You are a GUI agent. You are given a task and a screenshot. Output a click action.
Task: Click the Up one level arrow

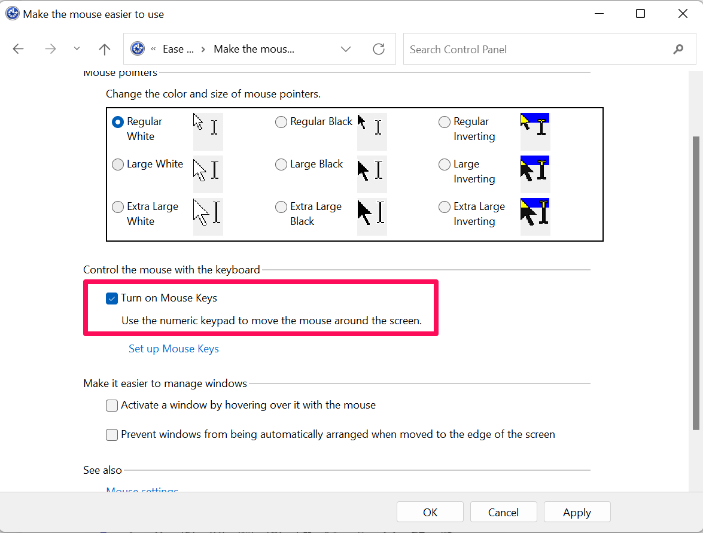tap(104, 49)
